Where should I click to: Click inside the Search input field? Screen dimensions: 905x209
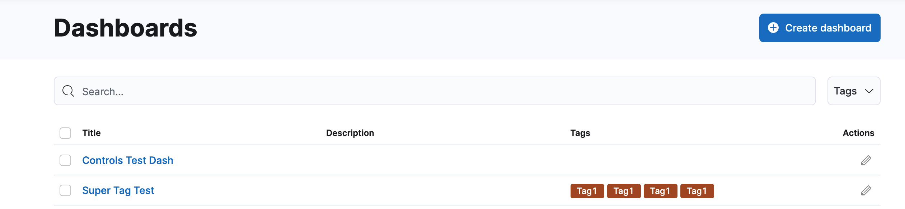(251, 91)
